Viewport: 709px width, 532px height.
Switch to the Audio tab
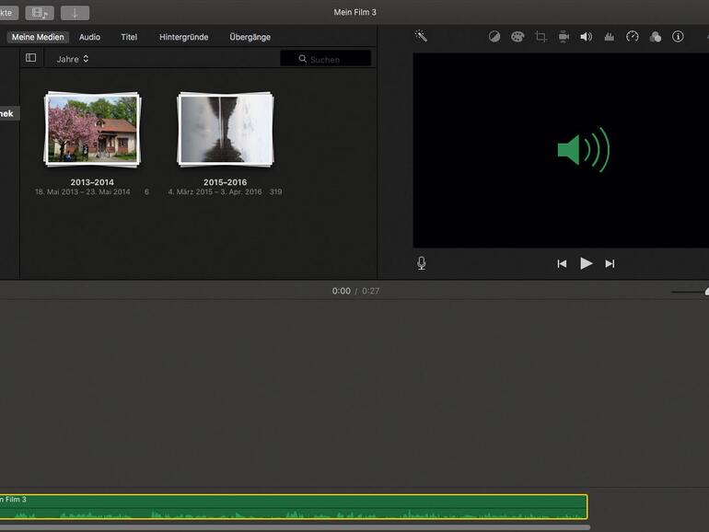point(89,37)
